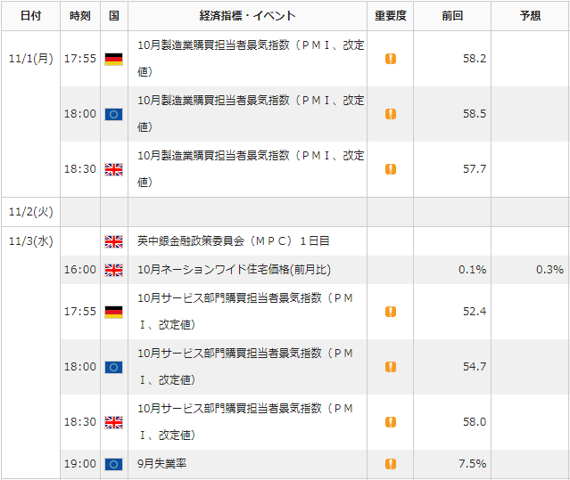Image resolution: width=570 pixels, height=480 pixels.
Task: Click forecast value 0.3%
Action: click(x=549, y=270)
